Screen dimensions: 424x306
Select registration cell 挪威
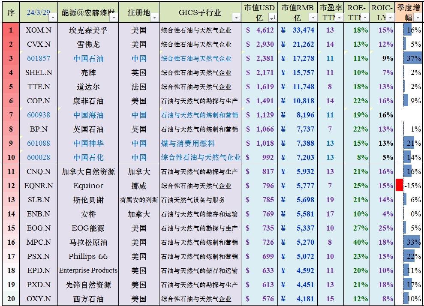pyautogui.click(x=139, y=186)
